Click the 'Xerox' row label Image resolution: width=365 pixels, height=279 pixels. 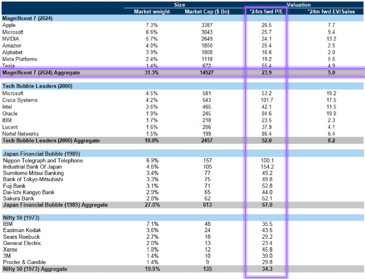10,250
